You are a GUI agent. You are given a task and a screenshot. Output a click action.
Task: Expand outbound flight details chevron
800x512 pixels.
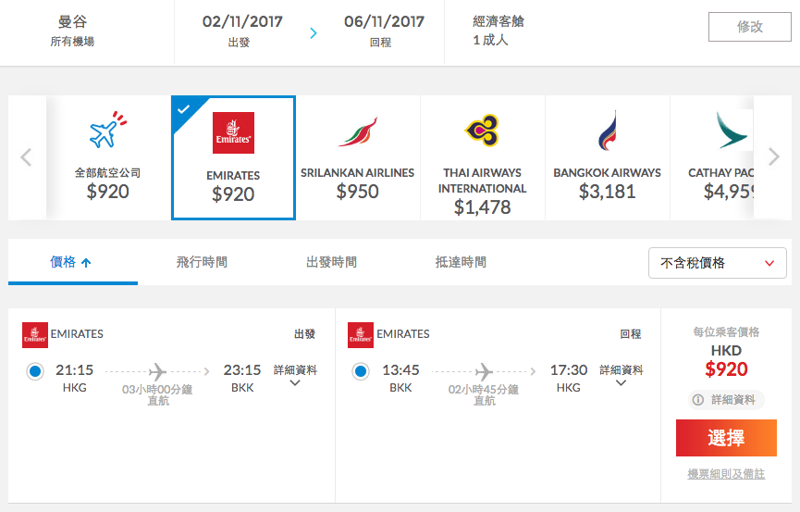[x=295, y=382]
